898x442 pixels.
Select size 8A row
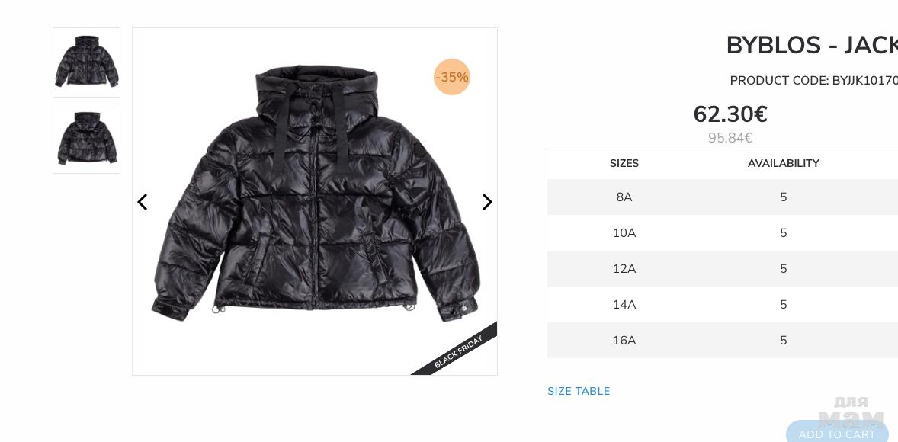tap(723, 197)
